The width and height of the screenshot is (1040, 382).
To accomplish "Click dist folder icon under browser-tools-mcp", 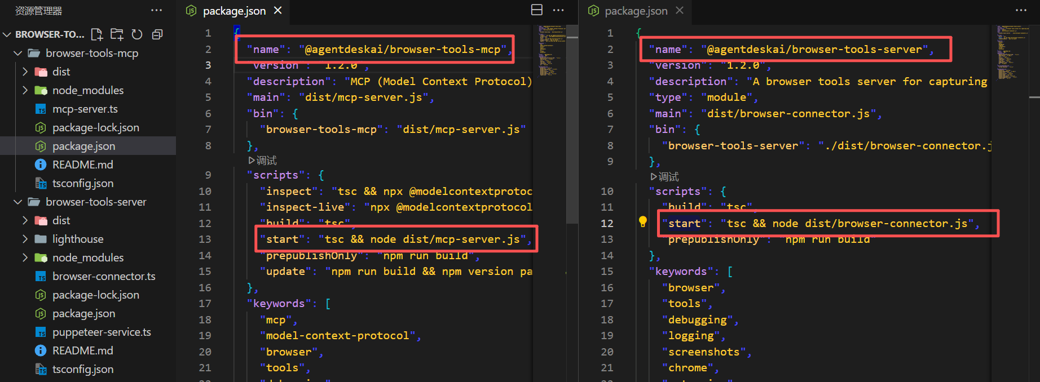I will pyautogui.click(x=41, y=72).
